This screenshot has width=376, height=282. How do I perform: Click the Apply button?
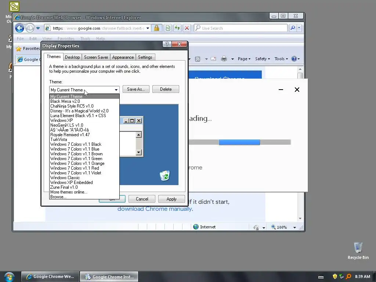point(171,199)
